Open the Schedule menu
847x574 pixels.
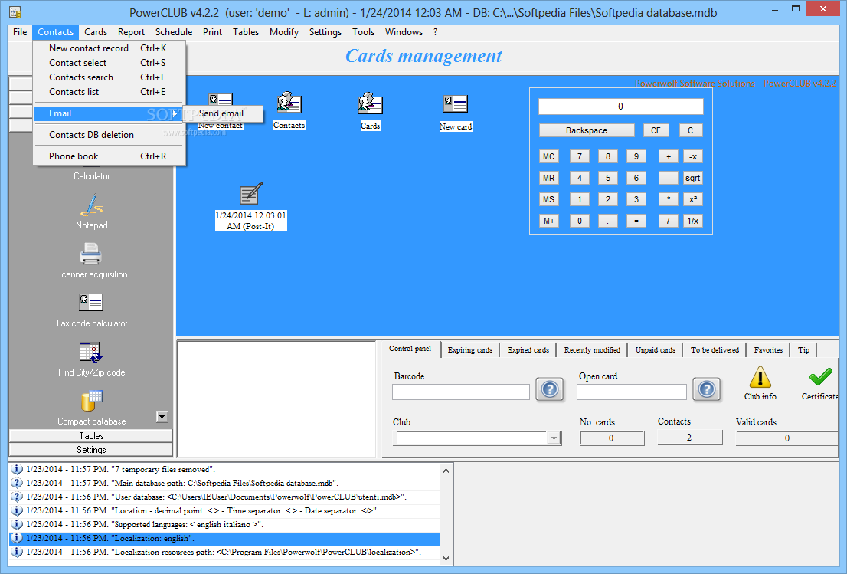(174, 32)
